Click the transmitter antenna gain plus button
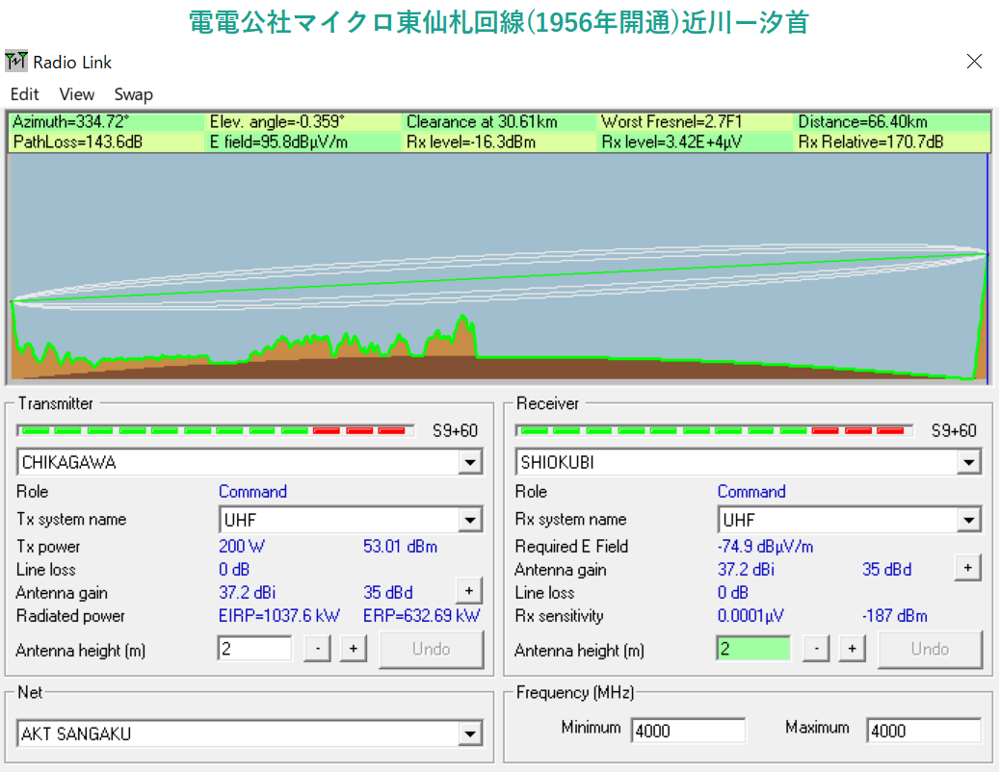1000x772 pixels. click(x=469, y=591)
